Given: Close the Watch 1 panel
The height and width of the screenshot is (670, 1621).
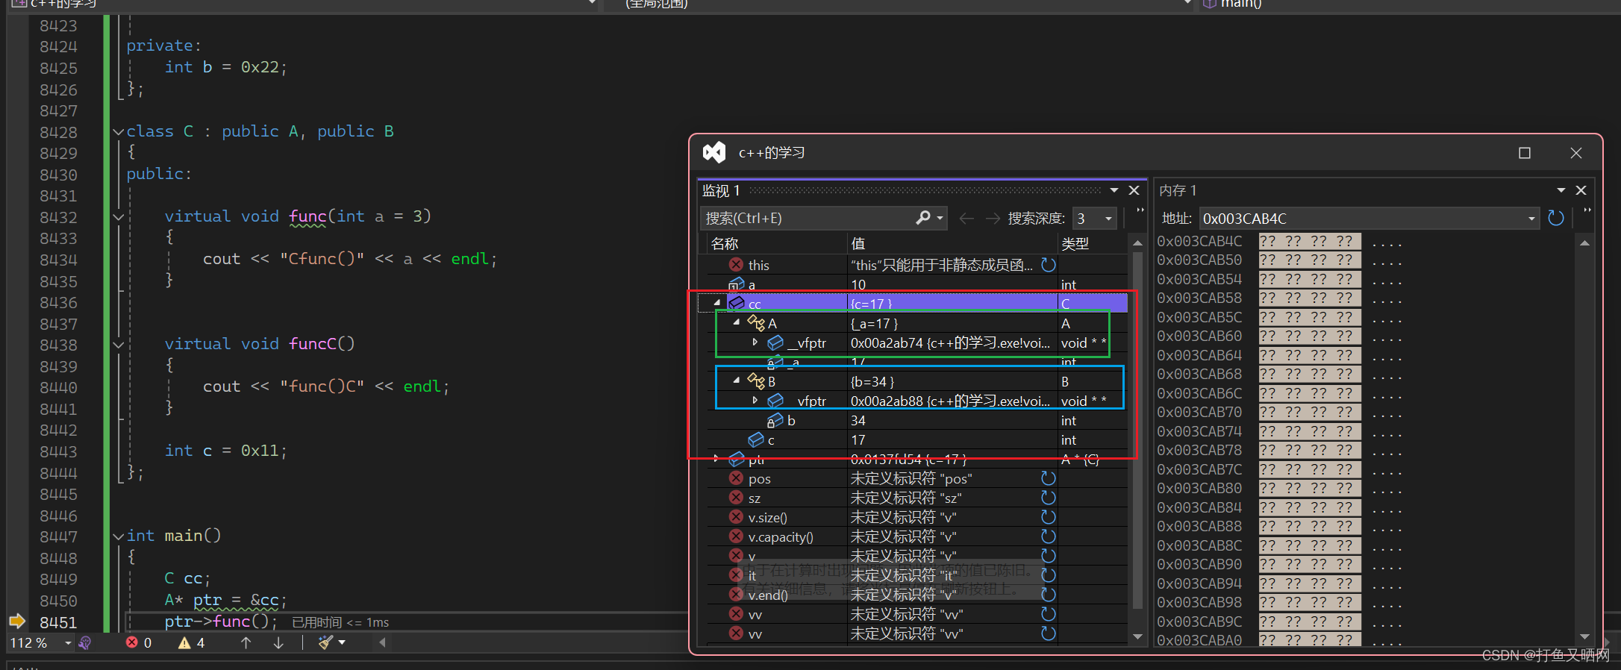Looking at the screenshot, I should click(x=1134, y=190).
